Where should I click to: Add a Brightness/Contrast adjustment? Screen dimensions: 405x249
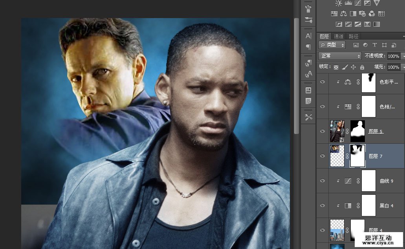tap(338, 3)
